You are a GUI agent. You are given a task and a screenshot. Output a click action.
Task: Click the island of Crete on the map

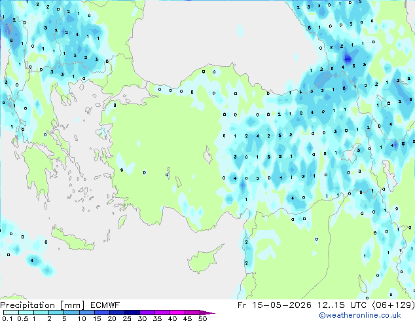72,239
